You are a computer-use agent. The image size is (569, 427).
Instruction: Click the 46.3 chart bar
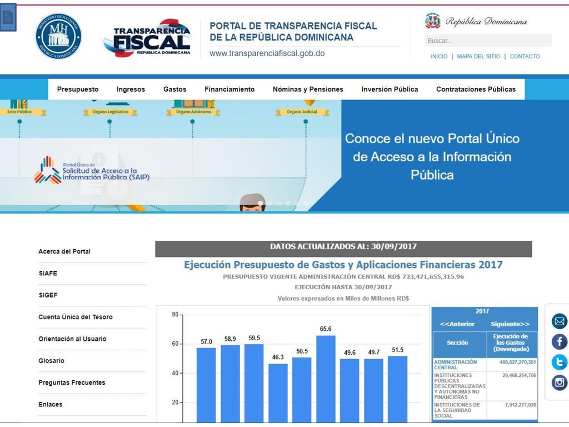[x=278, y=393]
